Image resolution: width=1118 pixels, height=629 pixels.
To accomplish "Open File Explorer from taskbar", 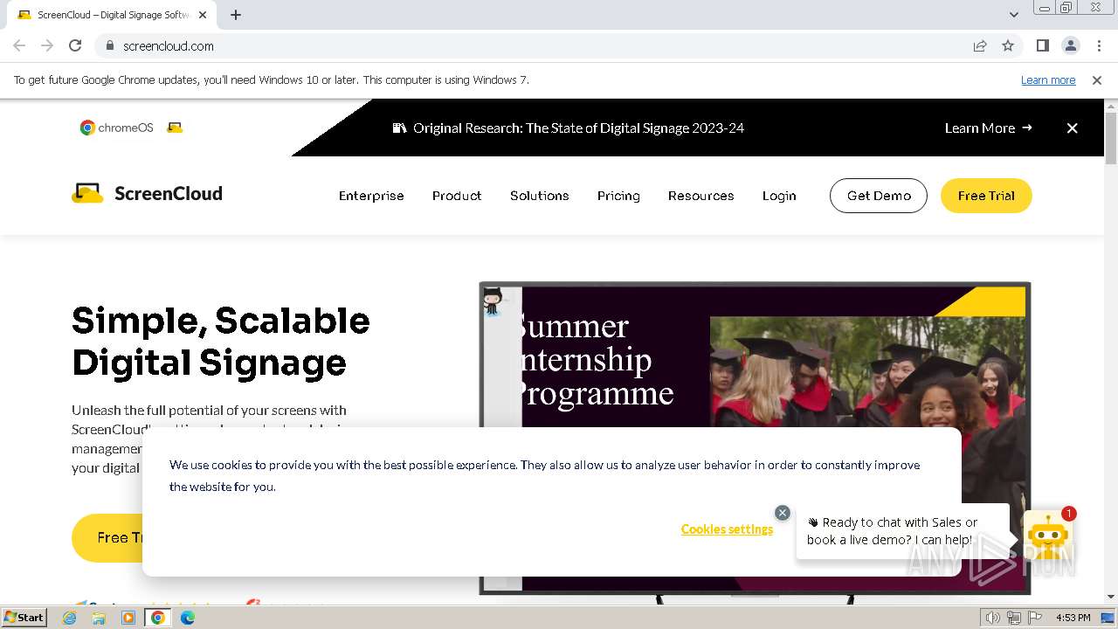I will pyautogui.click(x=99, y=618).
